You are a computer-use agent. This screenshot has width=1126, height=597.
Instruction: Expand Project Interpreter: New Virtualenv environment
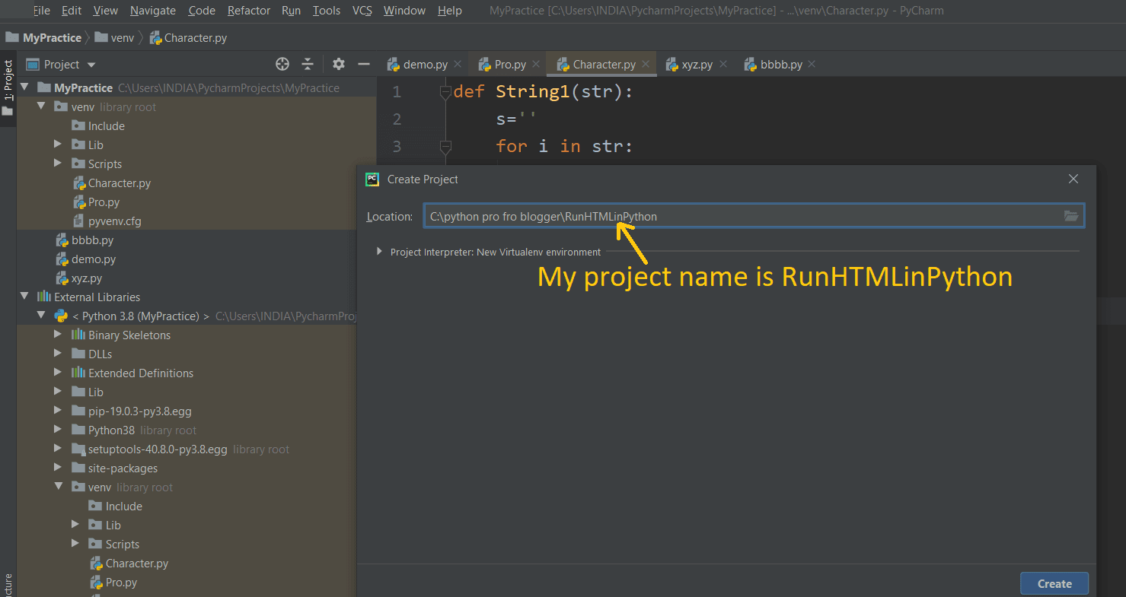(x=378, y=251)
